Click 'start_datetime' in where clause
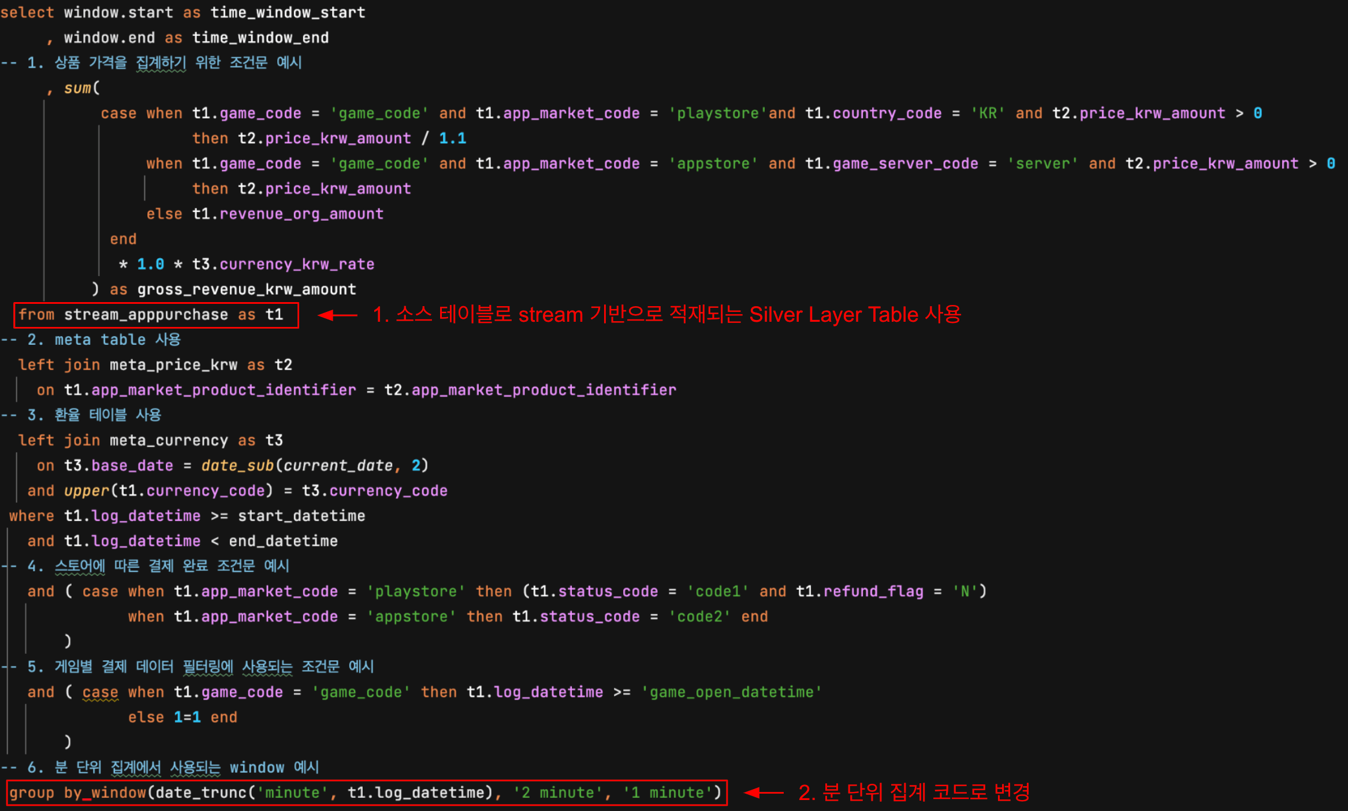Image resolution: width=1348 pixels, height=811 pixels. [x=301, y=515]
